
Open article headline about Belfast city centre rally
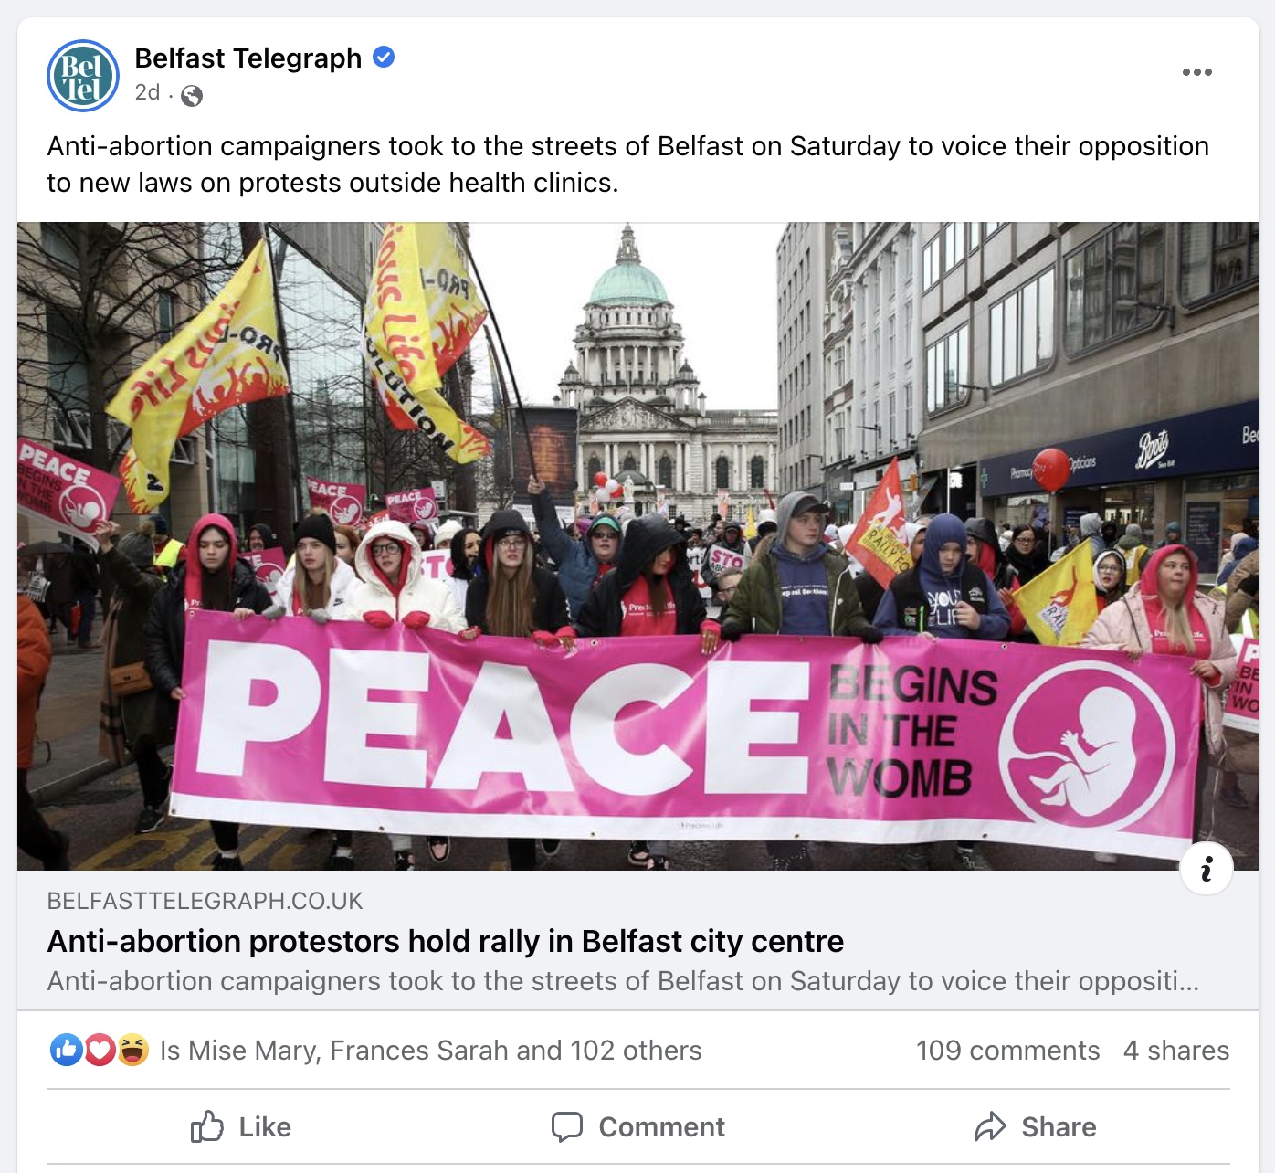click(x=446, y=941)
